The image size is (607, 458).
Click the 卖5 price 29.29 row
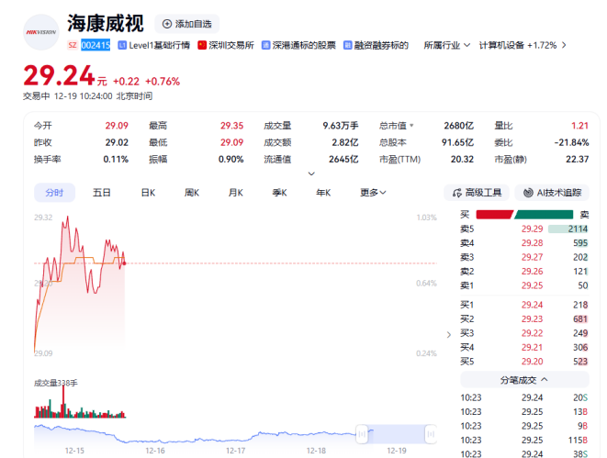531,229
